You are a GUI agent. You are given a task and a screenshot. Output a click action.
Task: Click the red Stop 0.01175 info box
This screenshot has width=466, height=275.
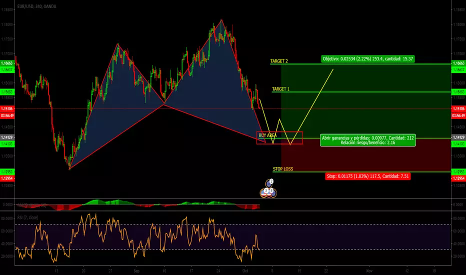(368, 176)
